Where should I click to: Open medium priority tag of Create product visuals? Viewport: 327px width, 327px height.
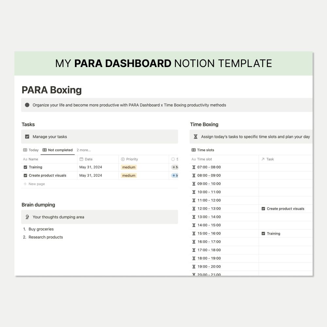tap(129, 175)
